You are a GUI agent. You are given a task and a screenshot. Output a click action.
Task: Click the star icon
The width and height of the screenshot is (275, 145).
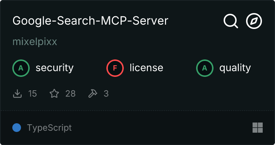point(54,94)
